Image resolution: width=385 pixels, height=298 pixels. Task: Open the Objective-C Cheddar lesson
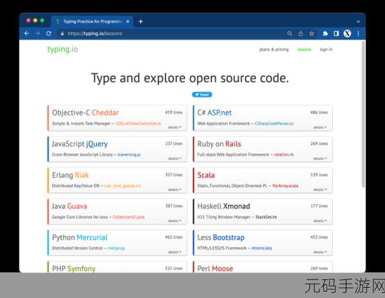point(85,113)
